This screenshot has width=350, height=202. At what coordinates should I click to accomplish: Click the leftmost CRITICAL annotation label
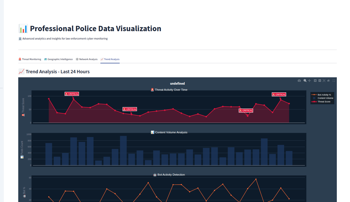[72, 94]
